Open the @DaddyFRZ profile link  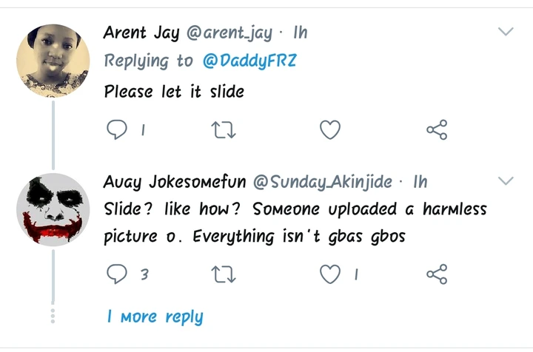click(x=249, y=61)
